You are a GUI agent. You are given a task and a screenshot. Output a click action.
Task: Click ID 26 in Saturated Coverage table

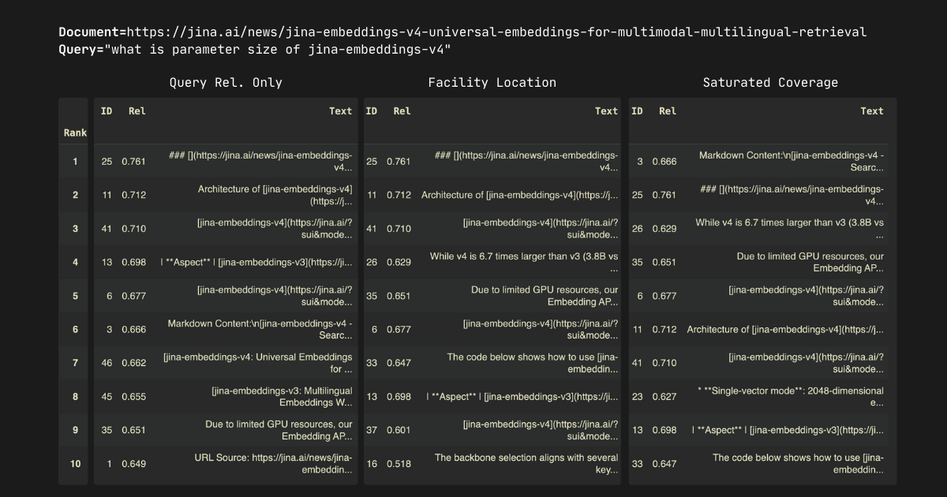(637, 228)
